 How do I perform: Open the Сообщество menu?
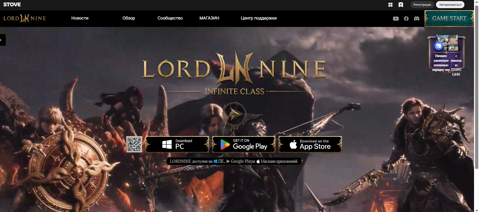(x=170, y=18)
